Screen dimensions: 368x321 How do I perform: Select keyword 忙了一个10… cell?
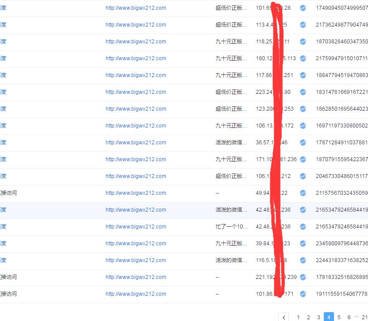pyautogui.click(x=231, y=226)
